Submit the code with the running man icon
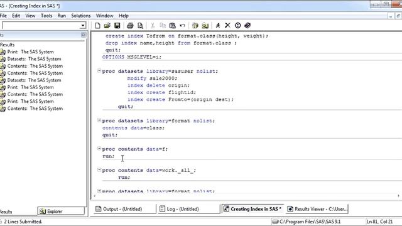402x226 pixels. (x=218, y=25)
